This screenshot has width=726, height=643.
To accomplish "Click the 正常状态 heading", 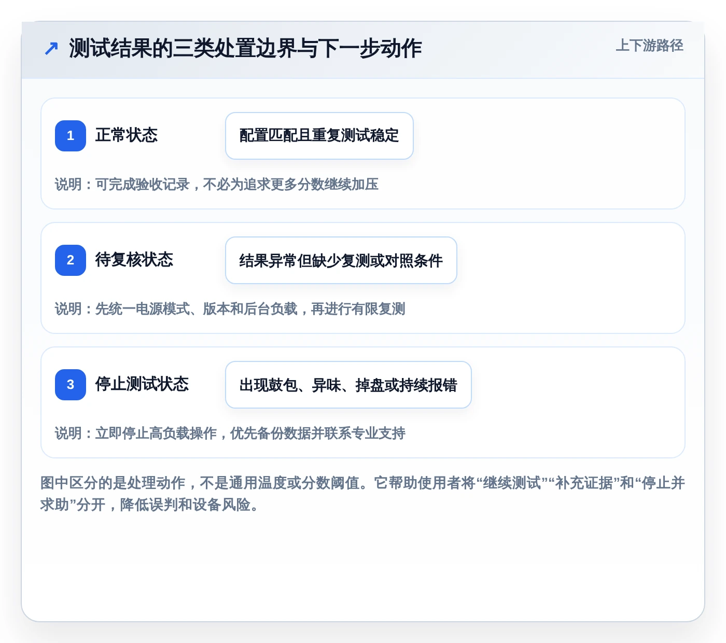I will tap(127, 135).
